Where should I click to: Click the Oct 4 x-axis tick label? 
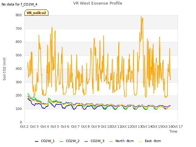[45, 126]
